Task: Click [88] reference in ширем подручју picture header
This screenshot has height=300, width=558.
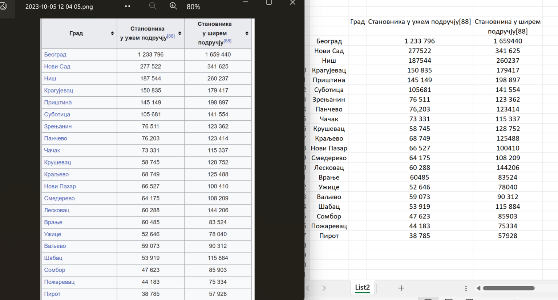Action: coord(227,41)
